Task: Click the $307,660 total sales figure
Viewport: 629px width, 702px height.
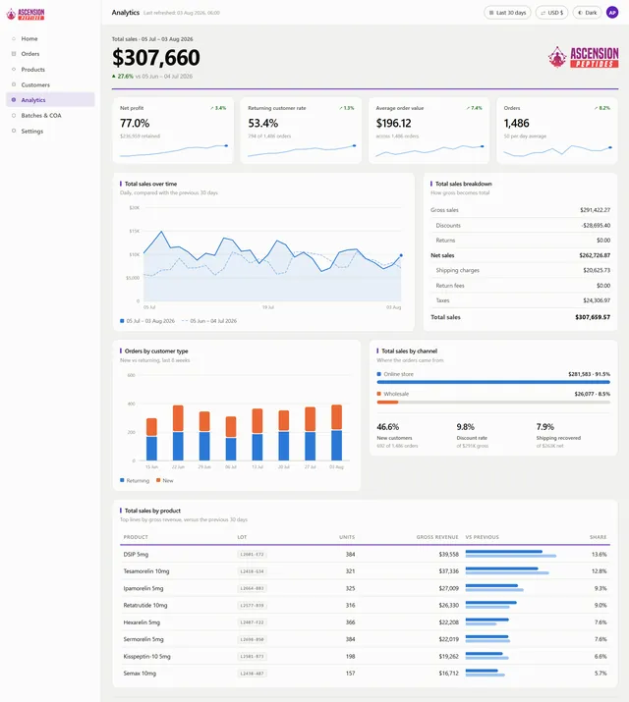Action: point(156,58)
